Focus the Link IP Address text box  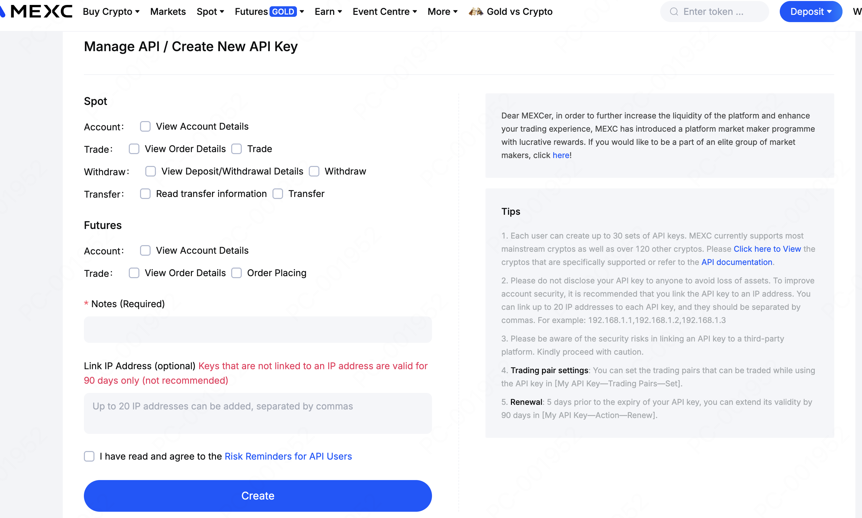[x=258, y=413]
